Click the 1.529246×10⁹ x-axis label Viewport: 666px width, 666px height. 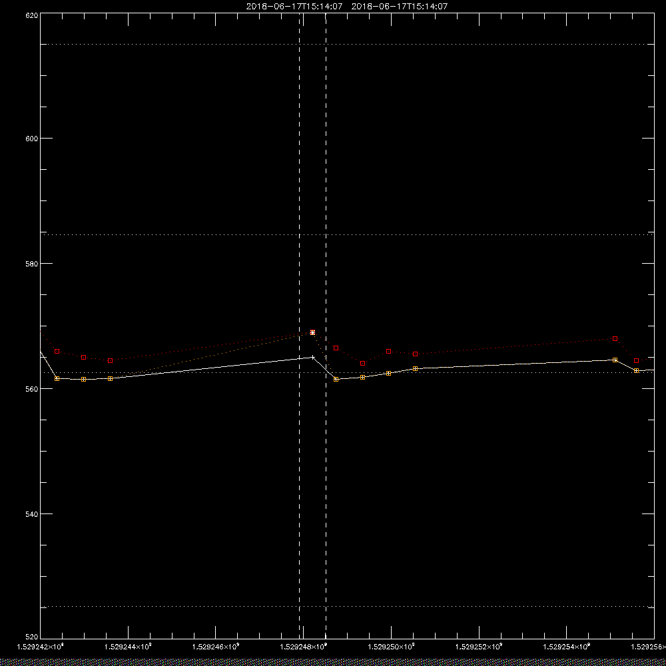[216, 647]
